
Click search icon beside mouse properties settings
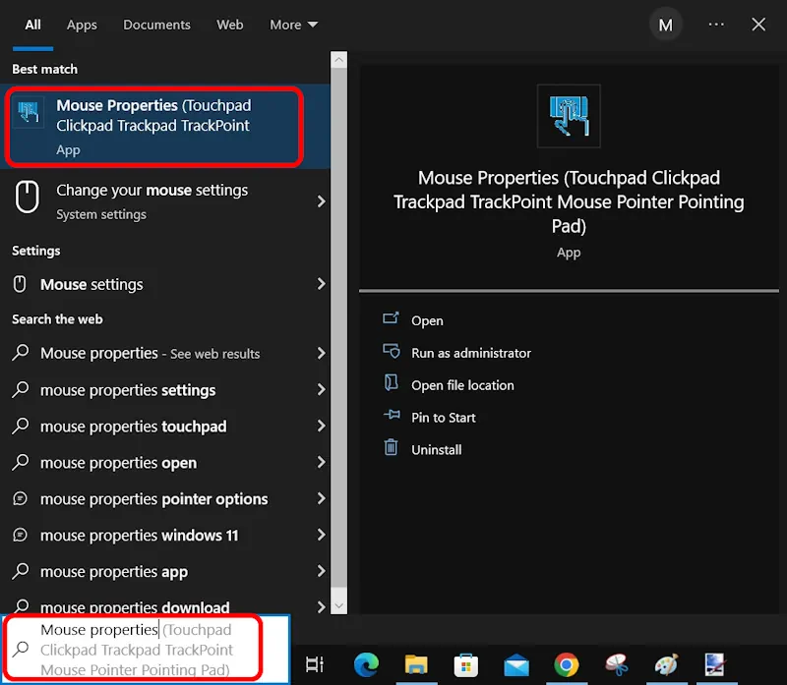point(20,389)
